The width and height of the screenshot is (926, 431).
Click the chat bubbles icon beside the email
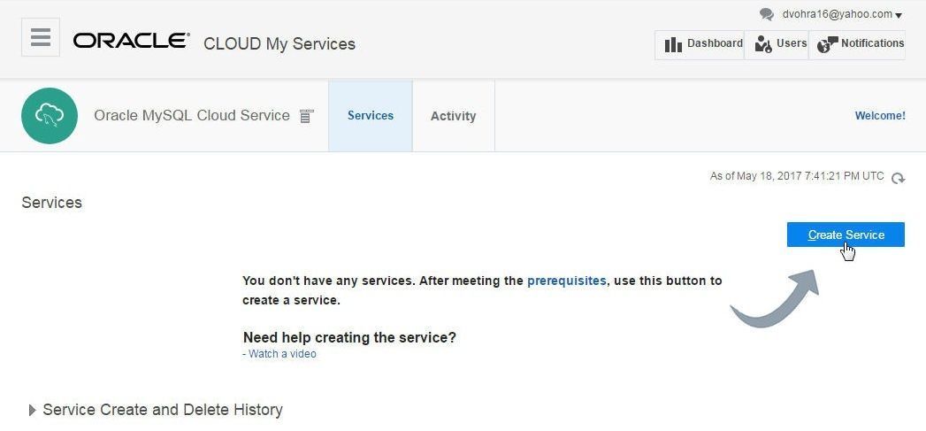coord(767,15)
